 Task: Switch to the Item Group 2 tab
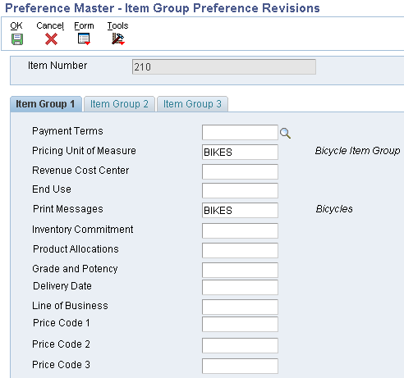tap(119, 104)
